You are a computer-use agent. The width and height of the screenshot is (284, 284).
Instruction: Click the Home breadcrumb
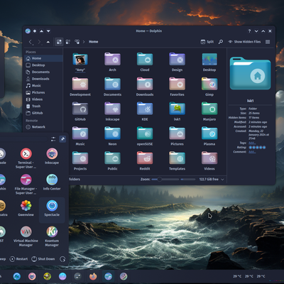pos(94,42)
